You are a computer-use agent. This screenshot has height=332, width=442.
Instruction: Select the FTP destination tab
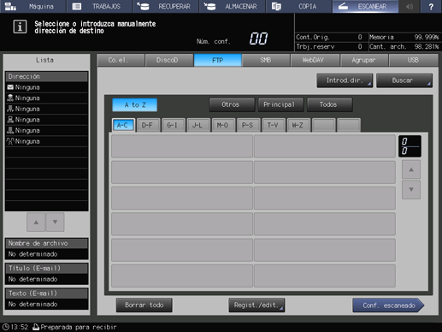[218, 60]
